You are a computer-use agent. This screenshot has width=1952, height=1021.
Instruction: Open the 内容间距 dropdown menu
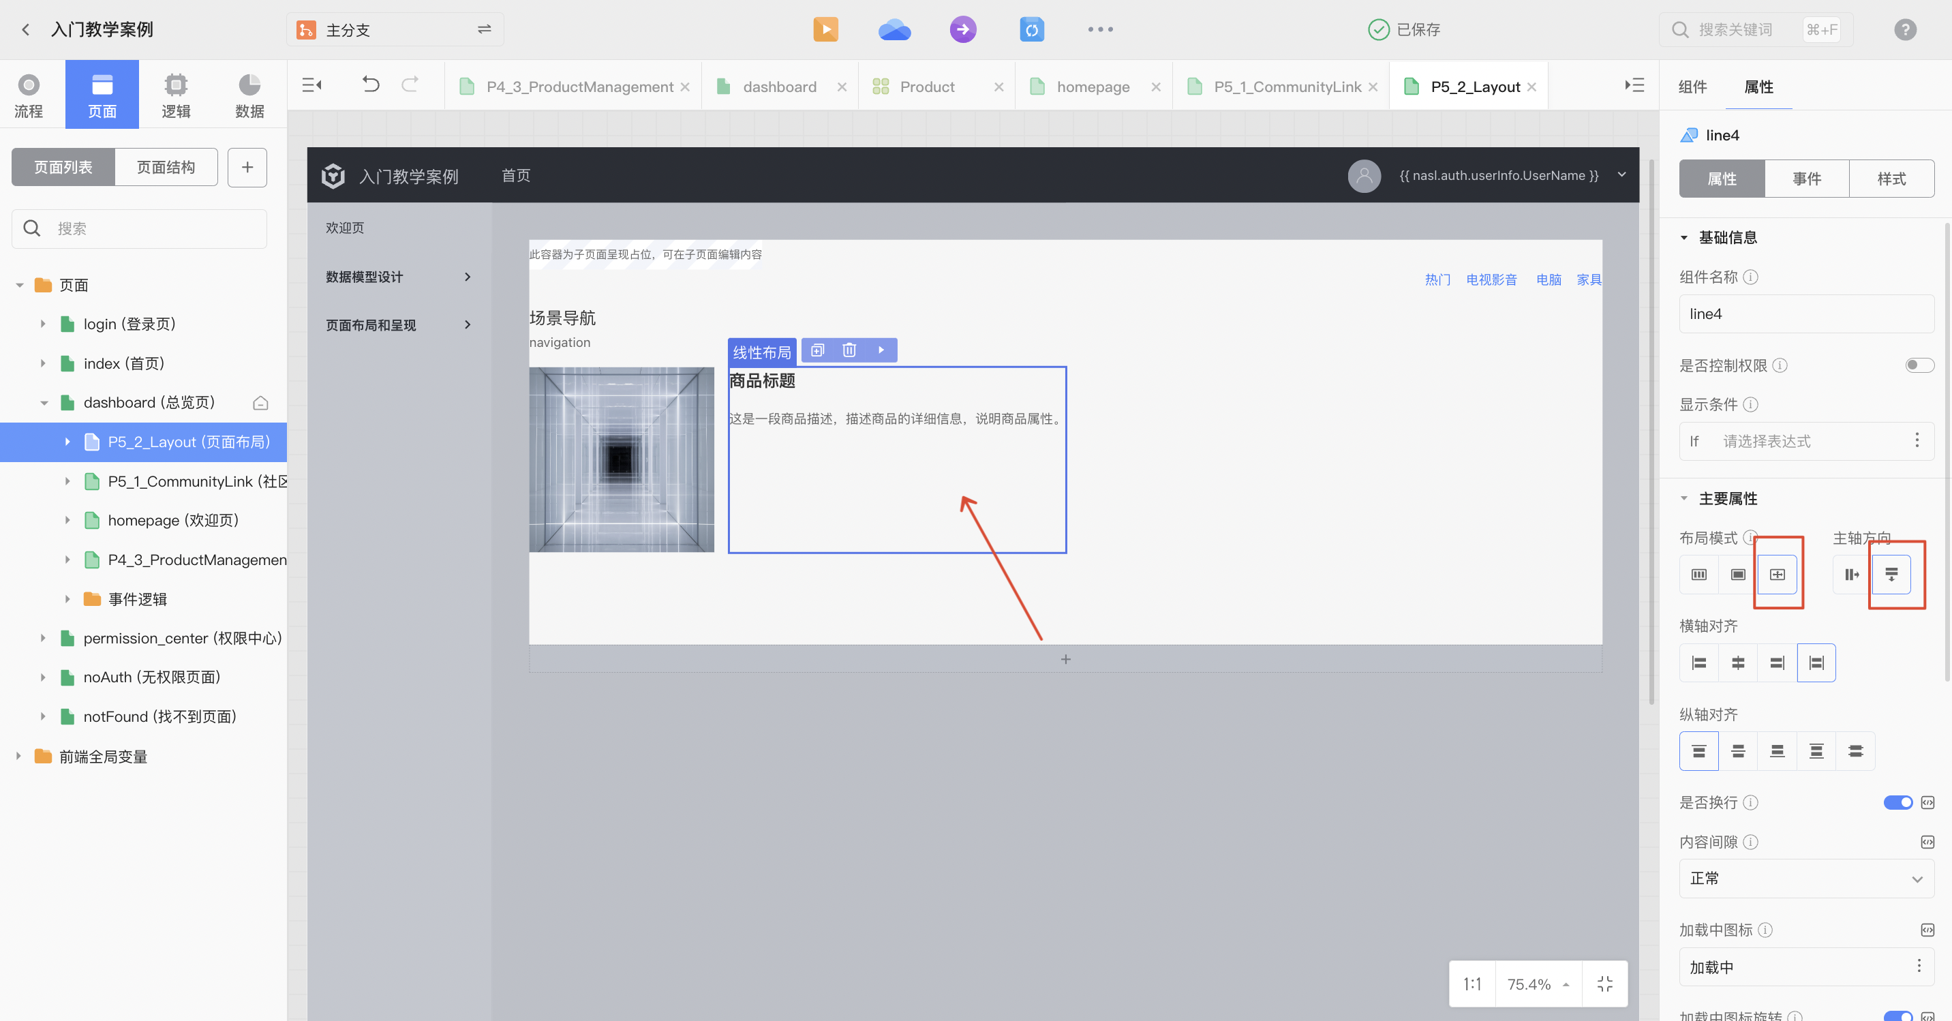[x=1806, y=879]
